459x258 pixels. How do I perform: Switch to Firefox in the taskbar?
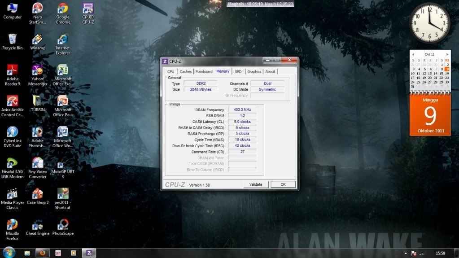(43, 253)
